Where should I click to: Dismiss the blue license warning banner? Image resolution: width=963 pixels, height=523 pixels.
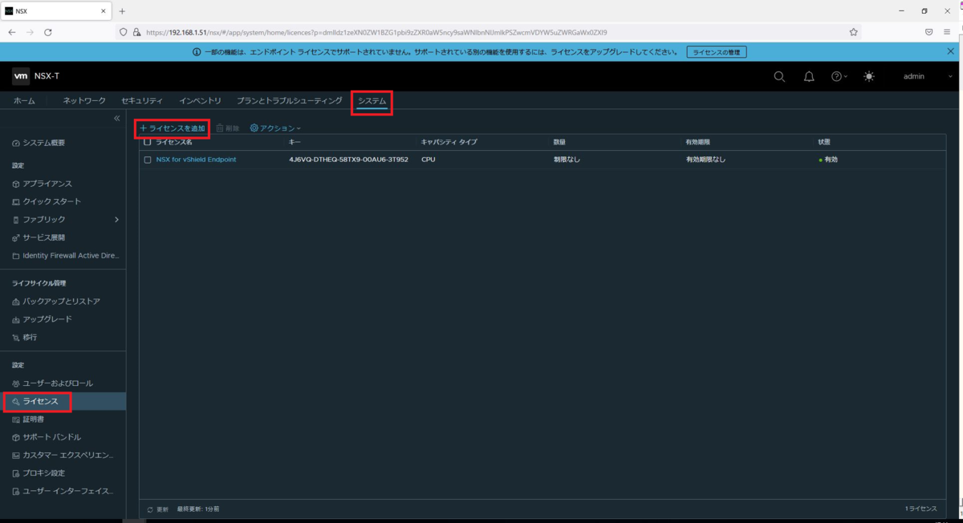click(951, 51)
